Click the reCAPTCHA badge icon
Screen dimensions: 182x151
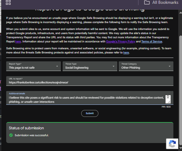tap(172, 144)
